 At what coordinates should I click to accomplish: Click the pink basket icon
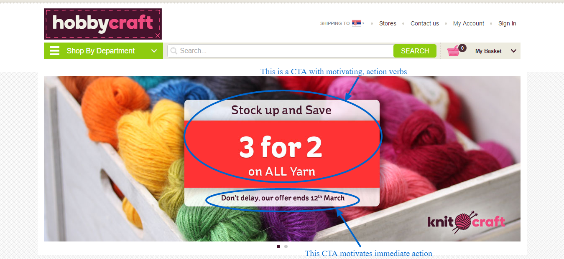(453, 51)
